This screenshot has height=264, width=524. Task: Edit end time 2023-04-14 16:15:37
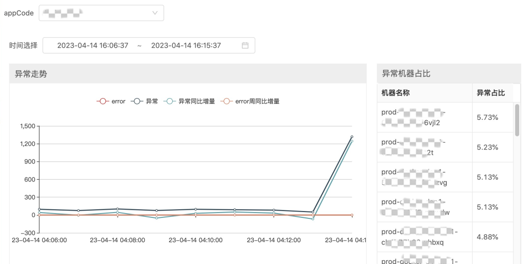(186, 46)
